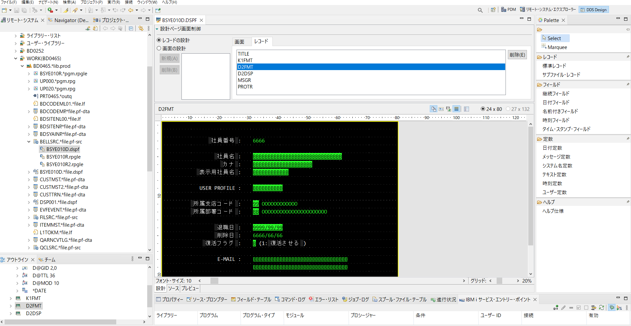The image size is (631, 326).
Task: Select the 27 x 132 screen size radio
Action: 508,109
